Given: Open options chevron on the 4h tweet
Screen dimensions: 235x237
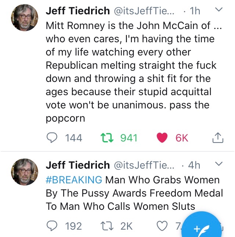Looking at the screenshot, I should [218, 164].
